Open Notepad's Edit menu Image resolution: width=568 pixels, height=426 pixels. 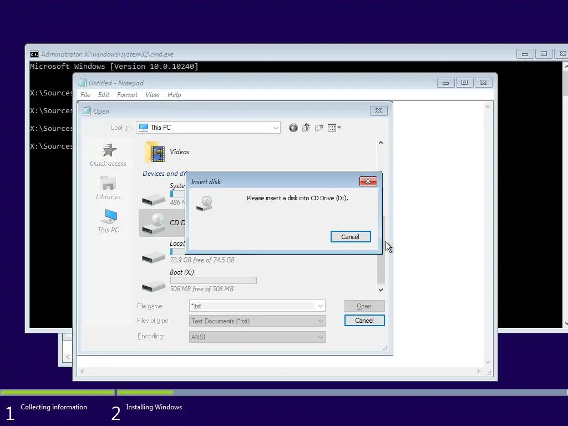pos(104,94)
